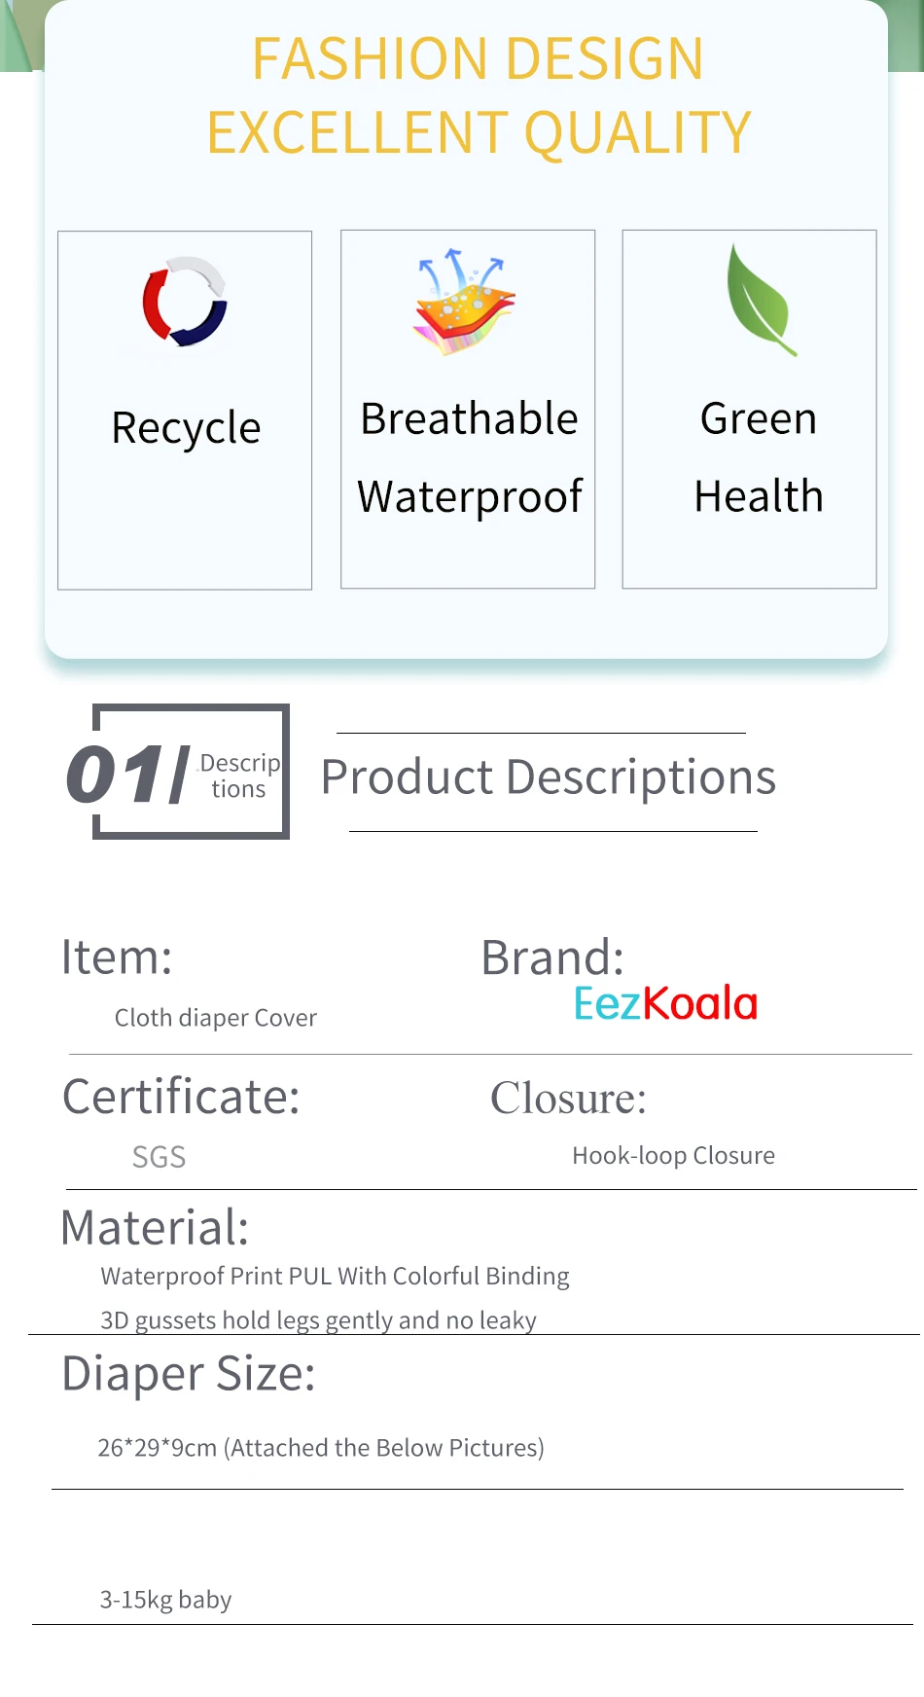Viewport: 924px width, 1697px height.
Task: Click the SGS certificate value
Action: [159, 1157]
